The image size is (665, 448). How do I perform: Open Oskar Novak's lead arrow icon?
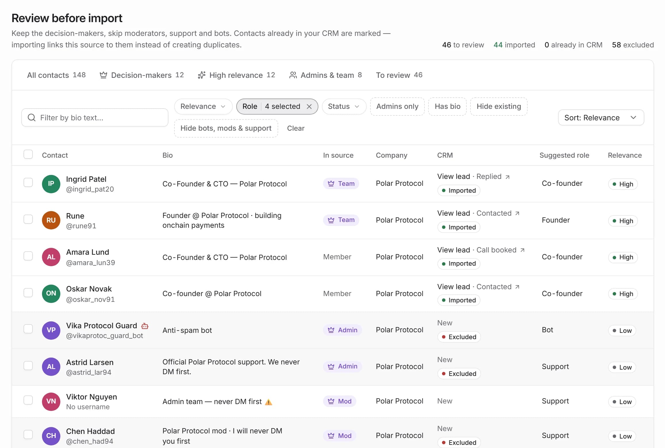pos(517,287)
